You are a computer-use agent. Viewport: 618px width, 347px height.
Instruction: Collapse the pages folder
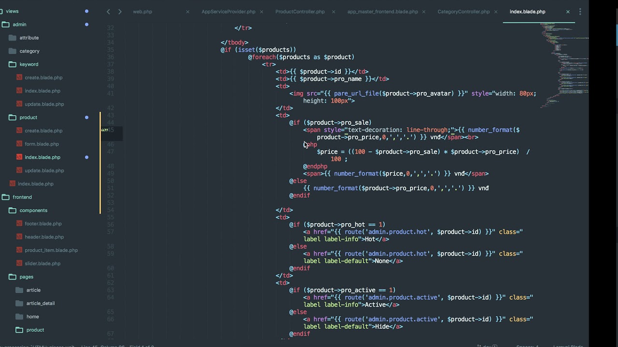click(x=27, y=277)
